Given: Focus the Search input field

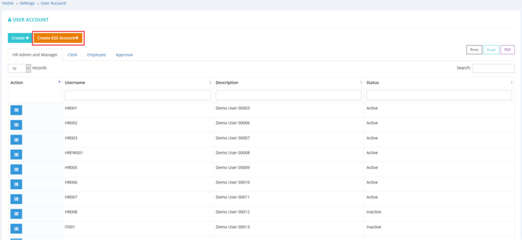Looking at the screenshot, I should 493,68.
